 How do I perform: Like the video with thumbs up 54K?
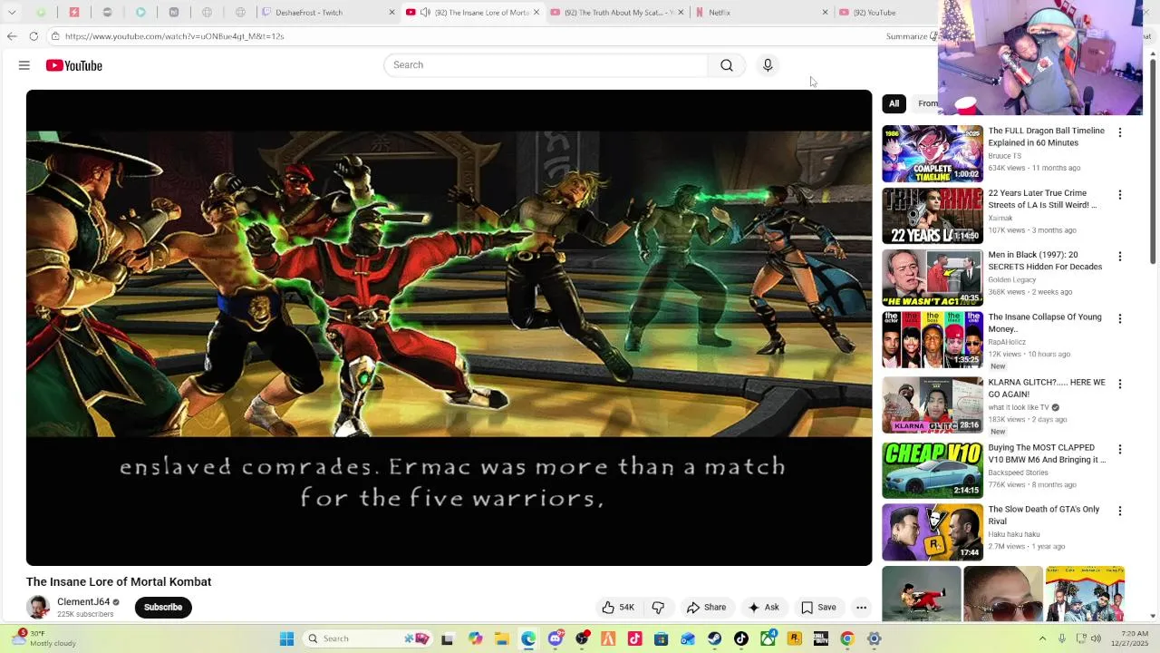pyautogui.click(x=618, y=608)
